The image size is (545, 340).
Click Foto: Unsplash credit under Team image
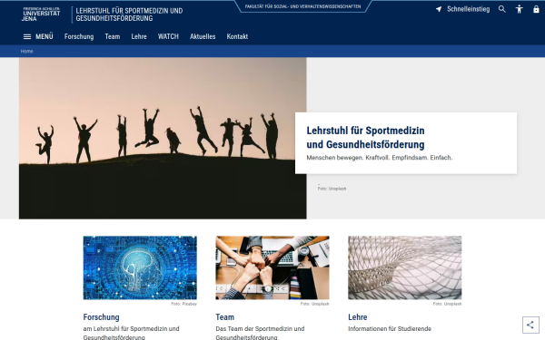click(x=314, y=304)
